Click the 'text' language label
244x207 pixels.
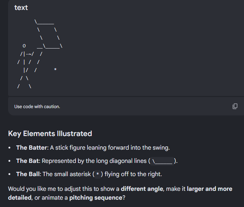pos(21,8)
